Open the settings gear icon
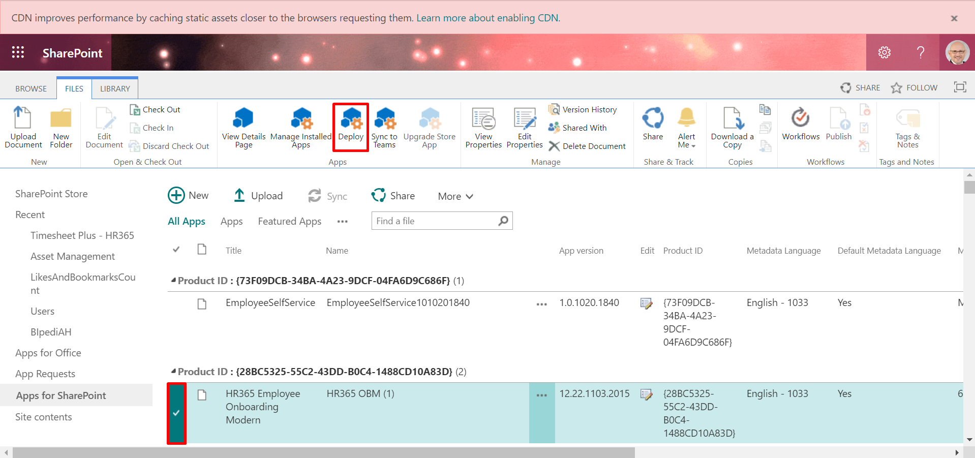Image resolution: width=975 pixels, height=458 pixels. point(885,52)
